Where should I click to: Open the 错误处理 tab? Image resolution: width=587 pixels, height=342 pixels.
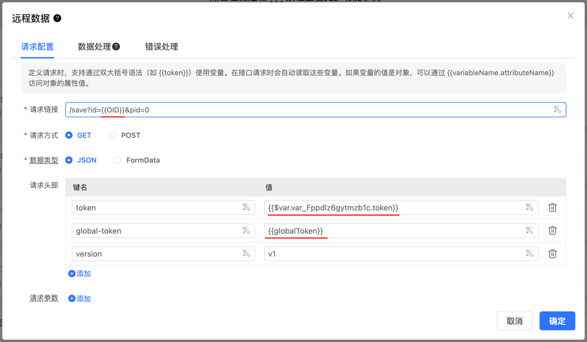point(161,47)
